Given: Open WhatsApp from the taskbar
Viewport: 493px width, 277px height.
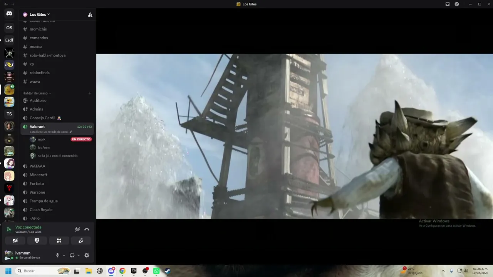Looking at the screenshot, I should (156, 271).
